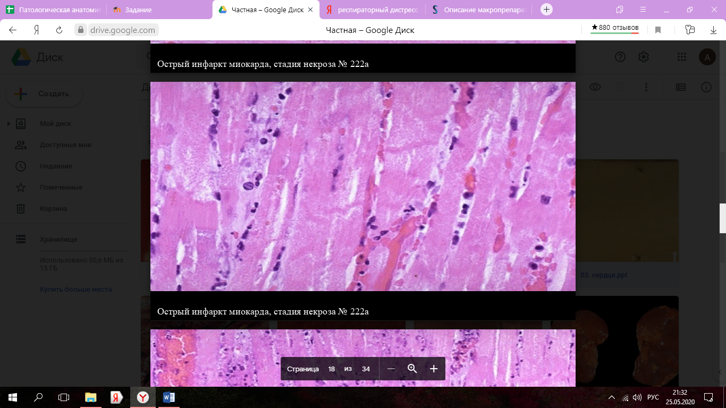The height and width of the screenshot is (408, 726).
Task: Expand the hidden system tray icons chevron
Action: coord(612,397)
